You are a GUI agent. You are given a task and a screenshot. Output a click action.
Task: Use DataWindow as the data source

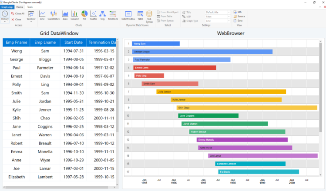coord(128,16)
